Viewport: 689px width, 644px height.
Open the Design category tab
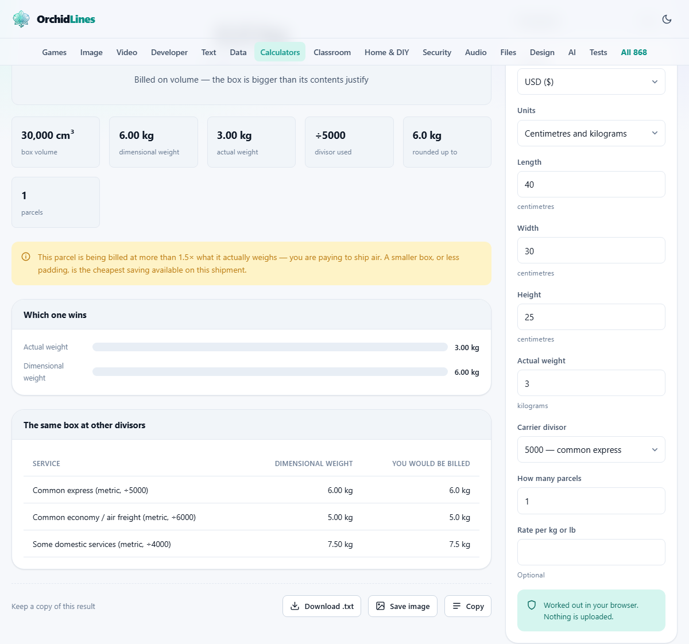tap(542, 52)
